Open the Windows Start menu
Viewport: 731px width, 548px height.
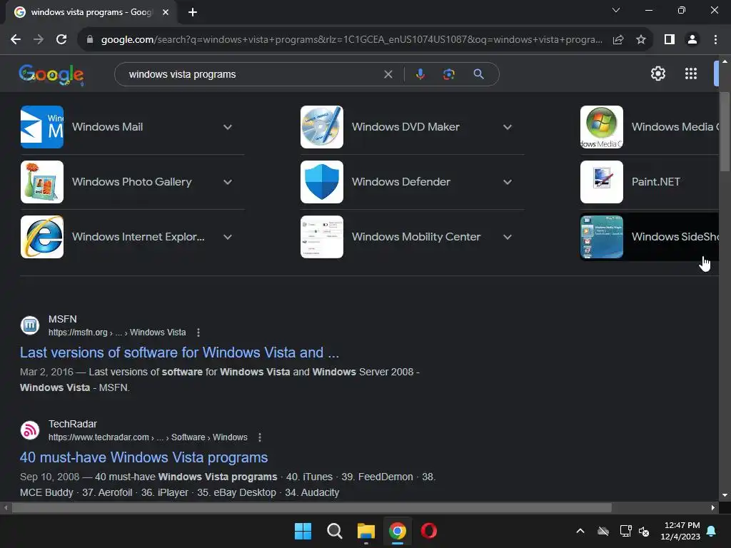pos(303,531)
